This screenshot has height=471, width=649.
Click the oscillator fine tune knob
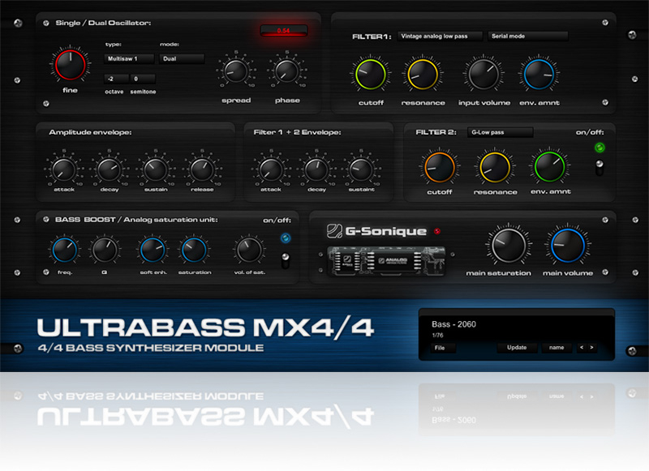pyautogui.click(x=71, y=65)
